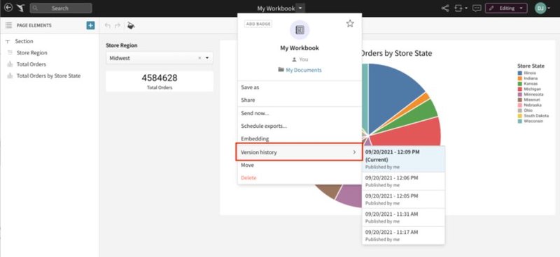Select the 12:05 PM version
560x257 pixels.
[403, 199]
